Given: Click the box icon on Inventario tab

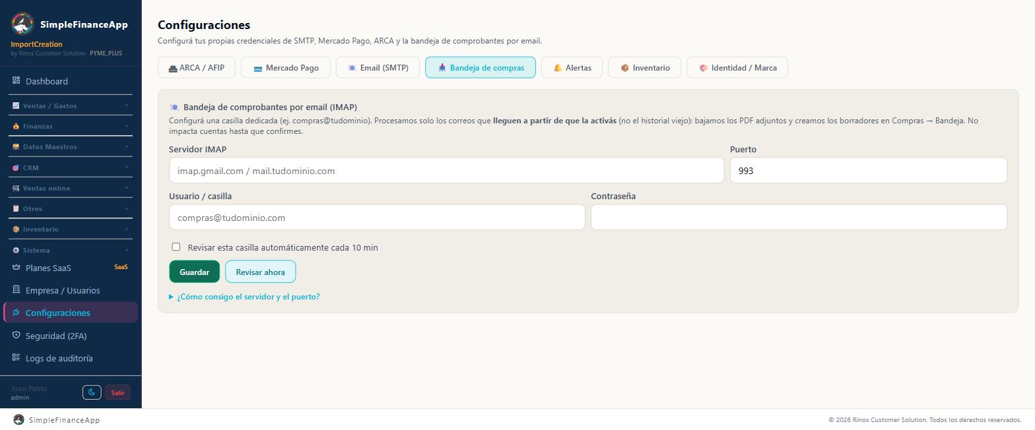Looking at the screenshot, I should pos(624,68).
